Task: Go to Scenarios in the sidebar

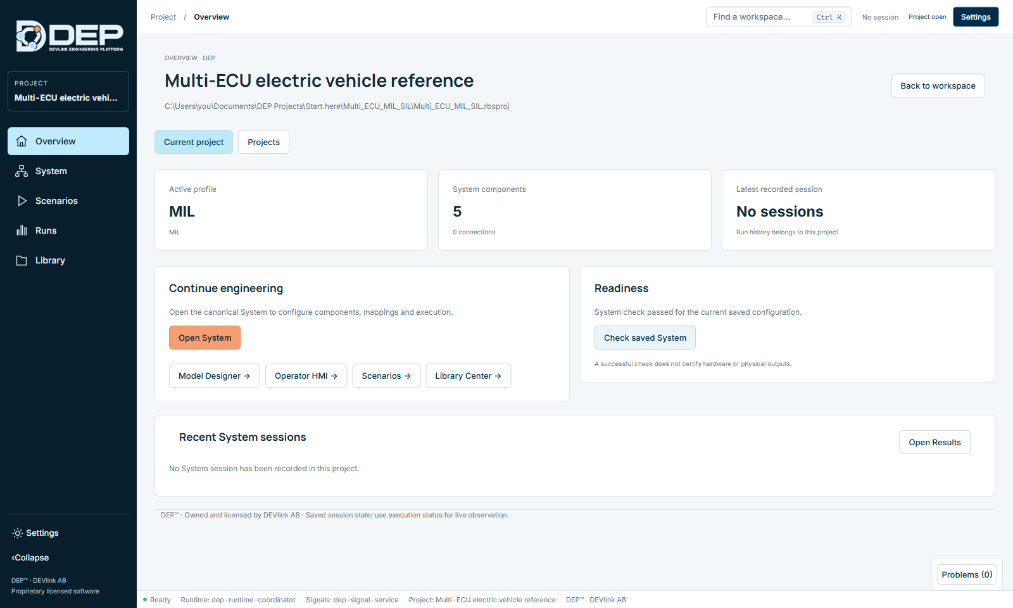Action: [68, 201]
